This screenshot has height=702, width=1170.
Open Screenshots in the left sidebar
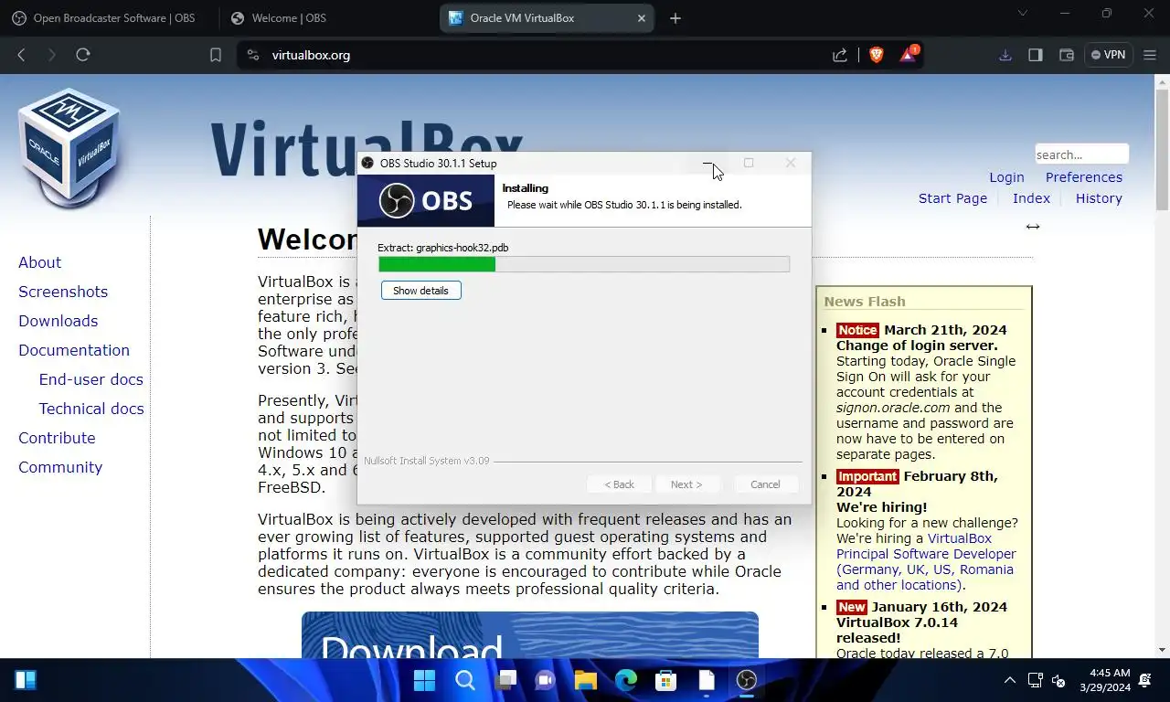coord(63,292)
